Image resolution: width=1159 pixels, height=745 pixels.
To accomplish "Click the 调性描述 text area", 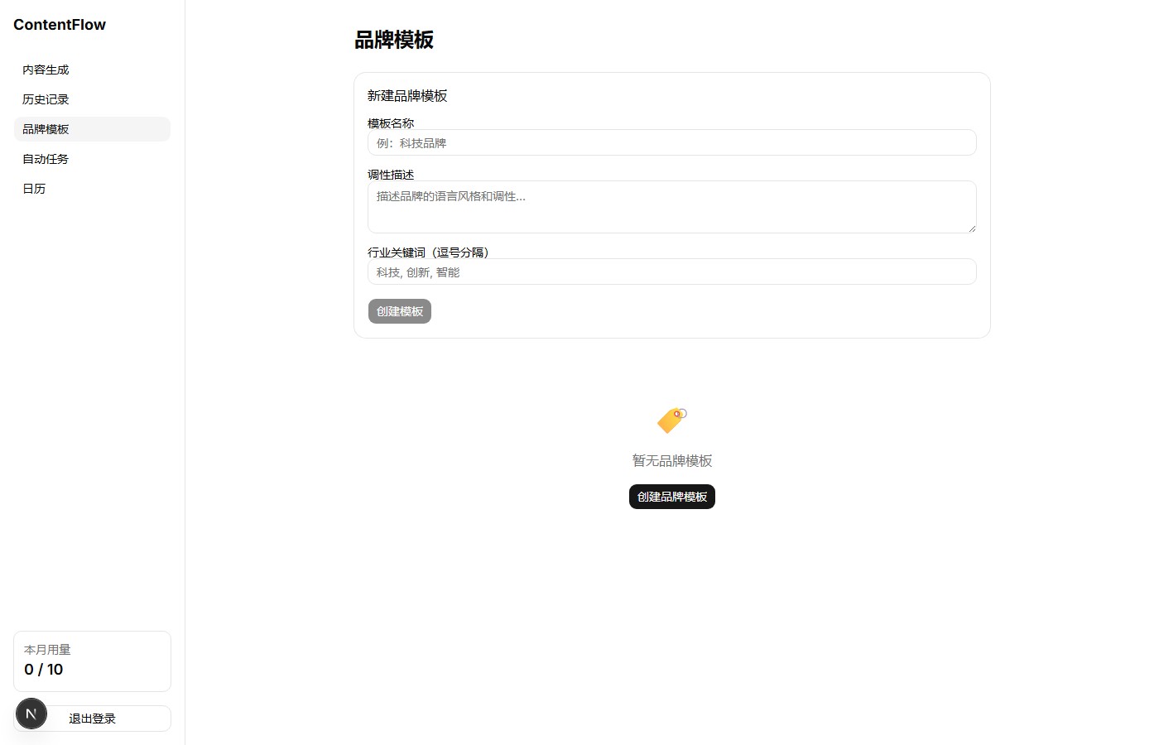I will 671,207.
